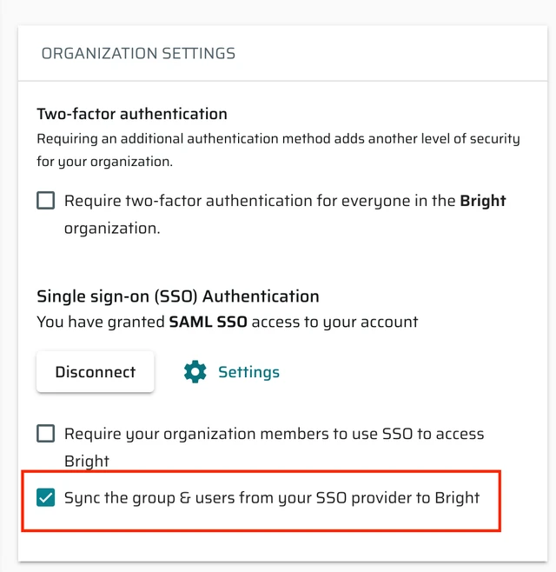Select the Two-factor authentication section heading
Image resolution: width=556 pixels, height=572 pixels.
point(132,114)
